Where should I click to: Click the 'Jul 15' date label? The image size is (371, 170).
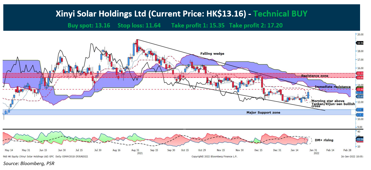click(79, 150)
